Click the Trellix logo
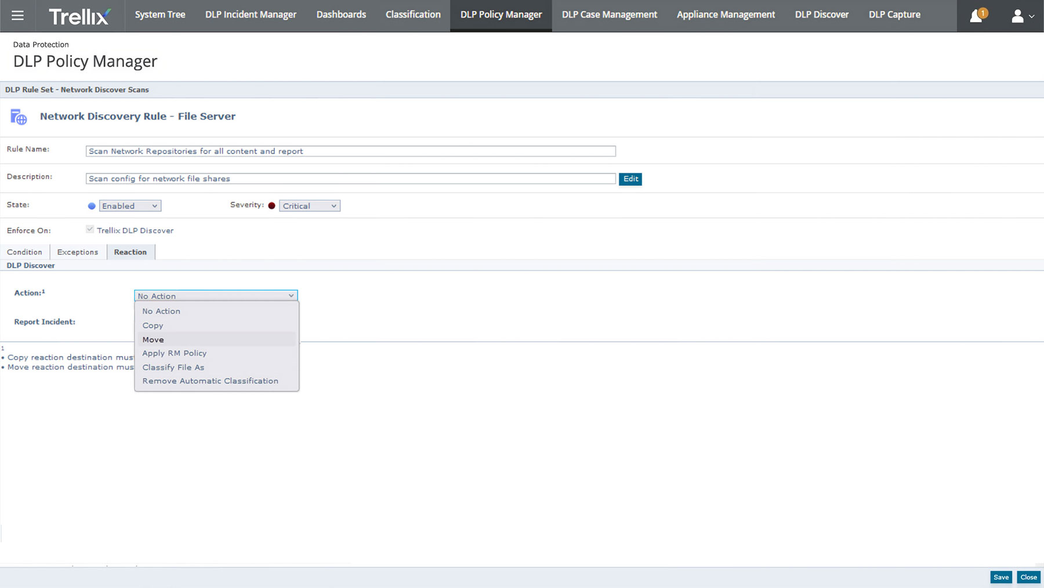 (x=79, y=16)
